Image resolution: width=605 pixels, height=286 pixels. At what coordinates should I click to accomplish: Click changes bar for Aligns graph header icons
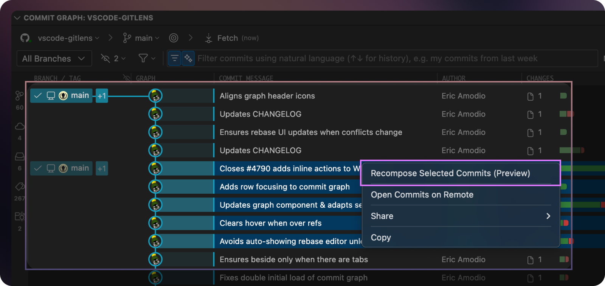[x=563, y=96]
